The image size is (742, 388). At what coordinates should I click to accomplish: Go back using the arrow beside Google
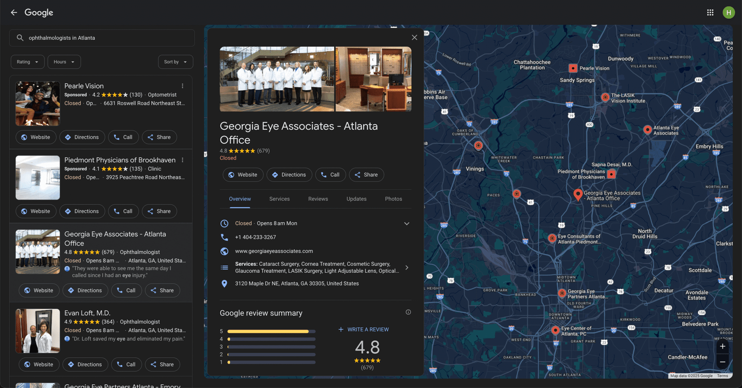click(14, 13)
